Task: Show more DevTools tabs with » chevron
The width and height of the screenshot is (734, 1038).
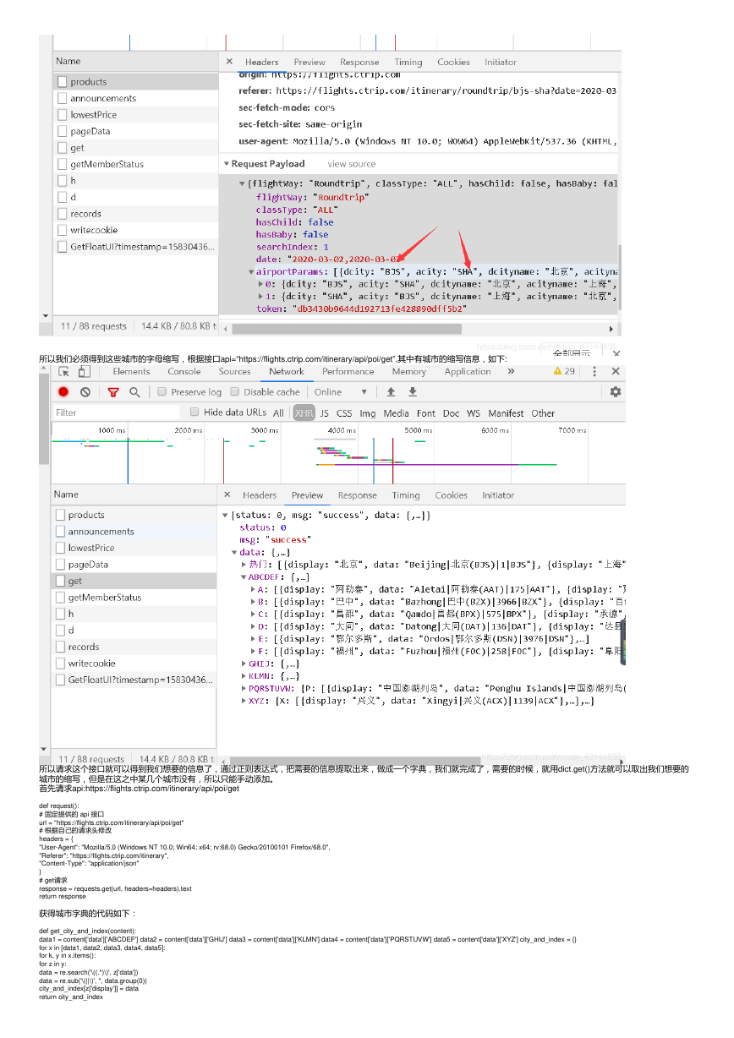Action: click(511, 371)
